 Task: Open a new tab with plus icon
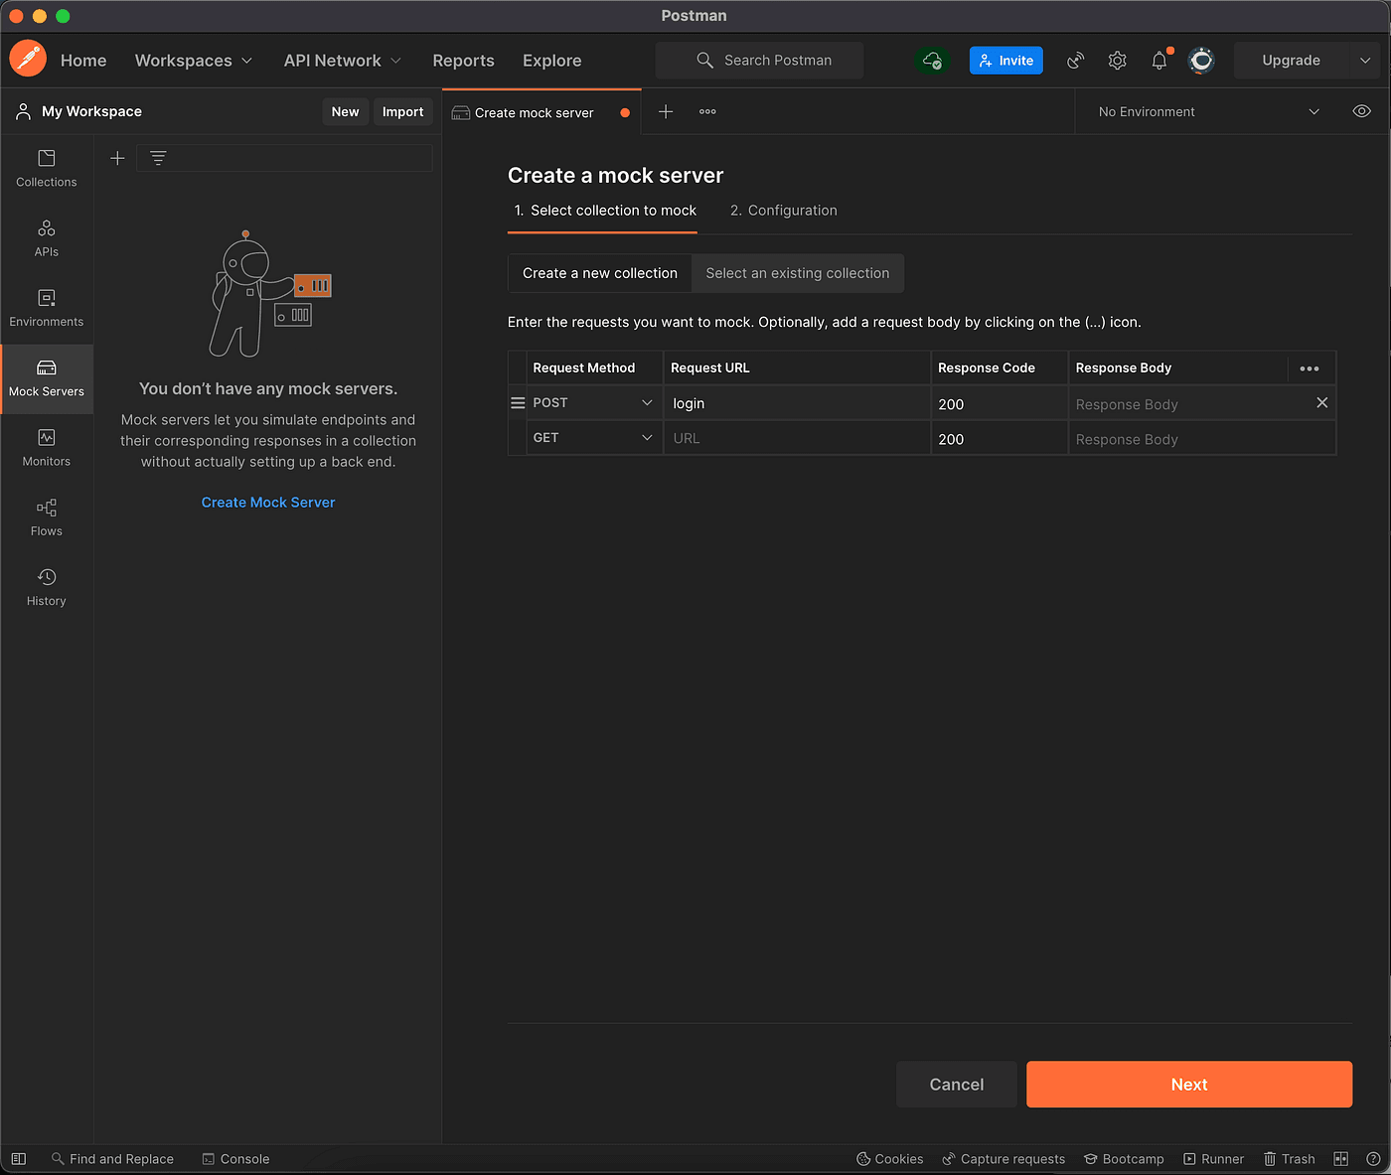click(x=666, y=112)
